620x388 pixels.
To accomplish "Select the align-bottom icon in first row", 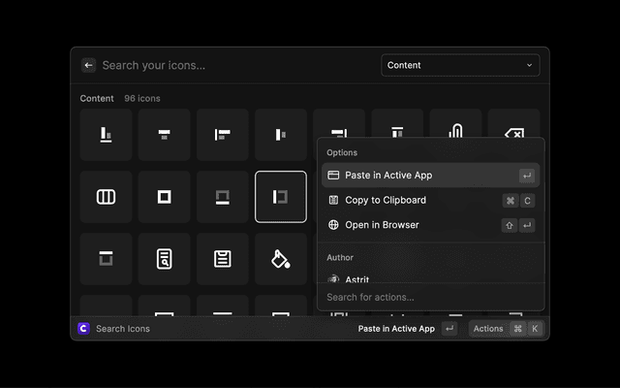I will click(x=106, y=135).
